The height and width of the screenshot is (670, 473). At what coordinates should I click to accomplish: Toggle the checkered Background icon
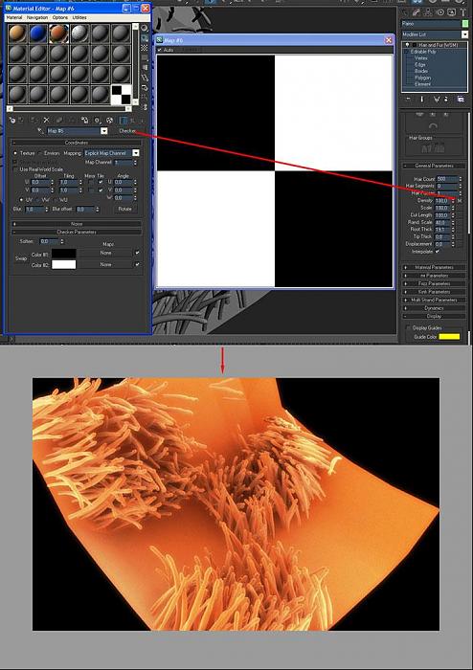[x=145, y=48]
